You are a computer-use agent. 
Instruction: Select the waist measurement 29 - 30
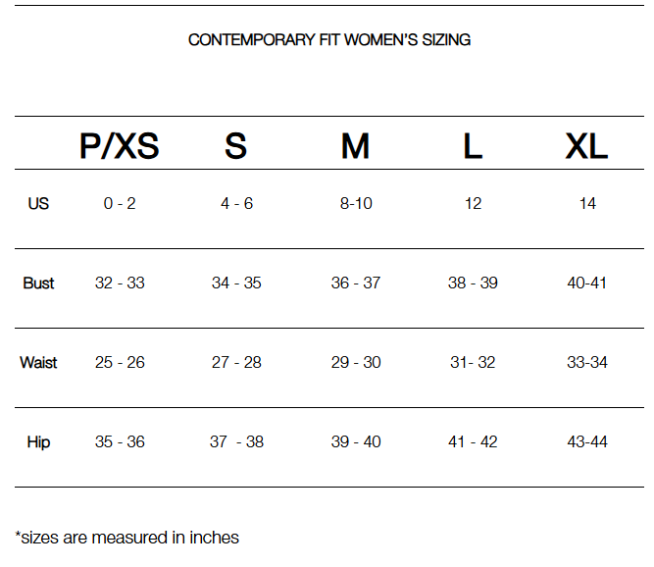[356, 363]
